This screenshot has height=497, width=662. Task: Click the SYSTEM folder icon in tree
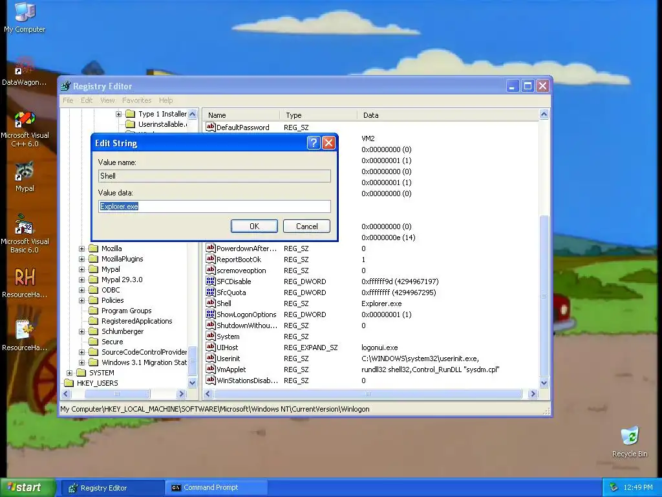pyautogui.click(x=81, y=373)
